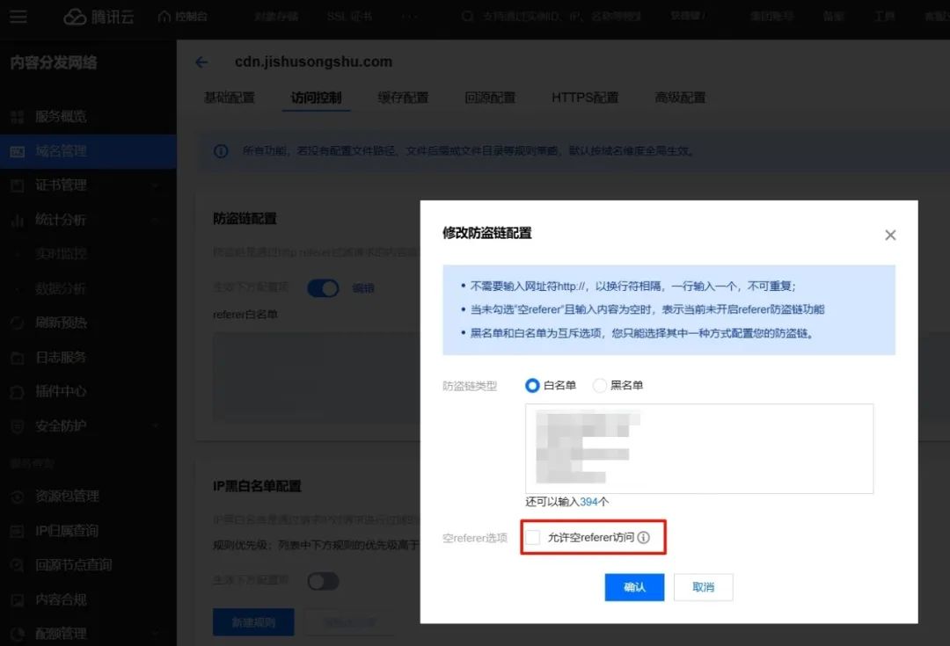Viewport: 950px width, 646px height.
Task: Select the 白名单 radio button
Action: [x=532, y=385]
